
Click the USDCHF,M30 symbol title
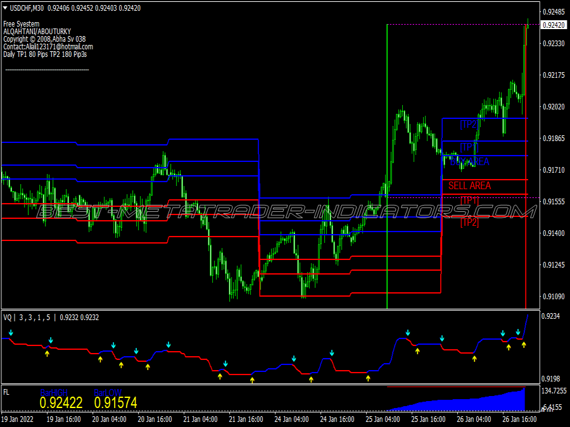click(x=27, y=8)
